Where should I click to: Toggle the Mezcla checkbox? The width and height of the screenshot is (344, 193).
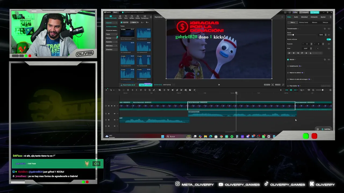pyautogui.click(x=288, y=60)
